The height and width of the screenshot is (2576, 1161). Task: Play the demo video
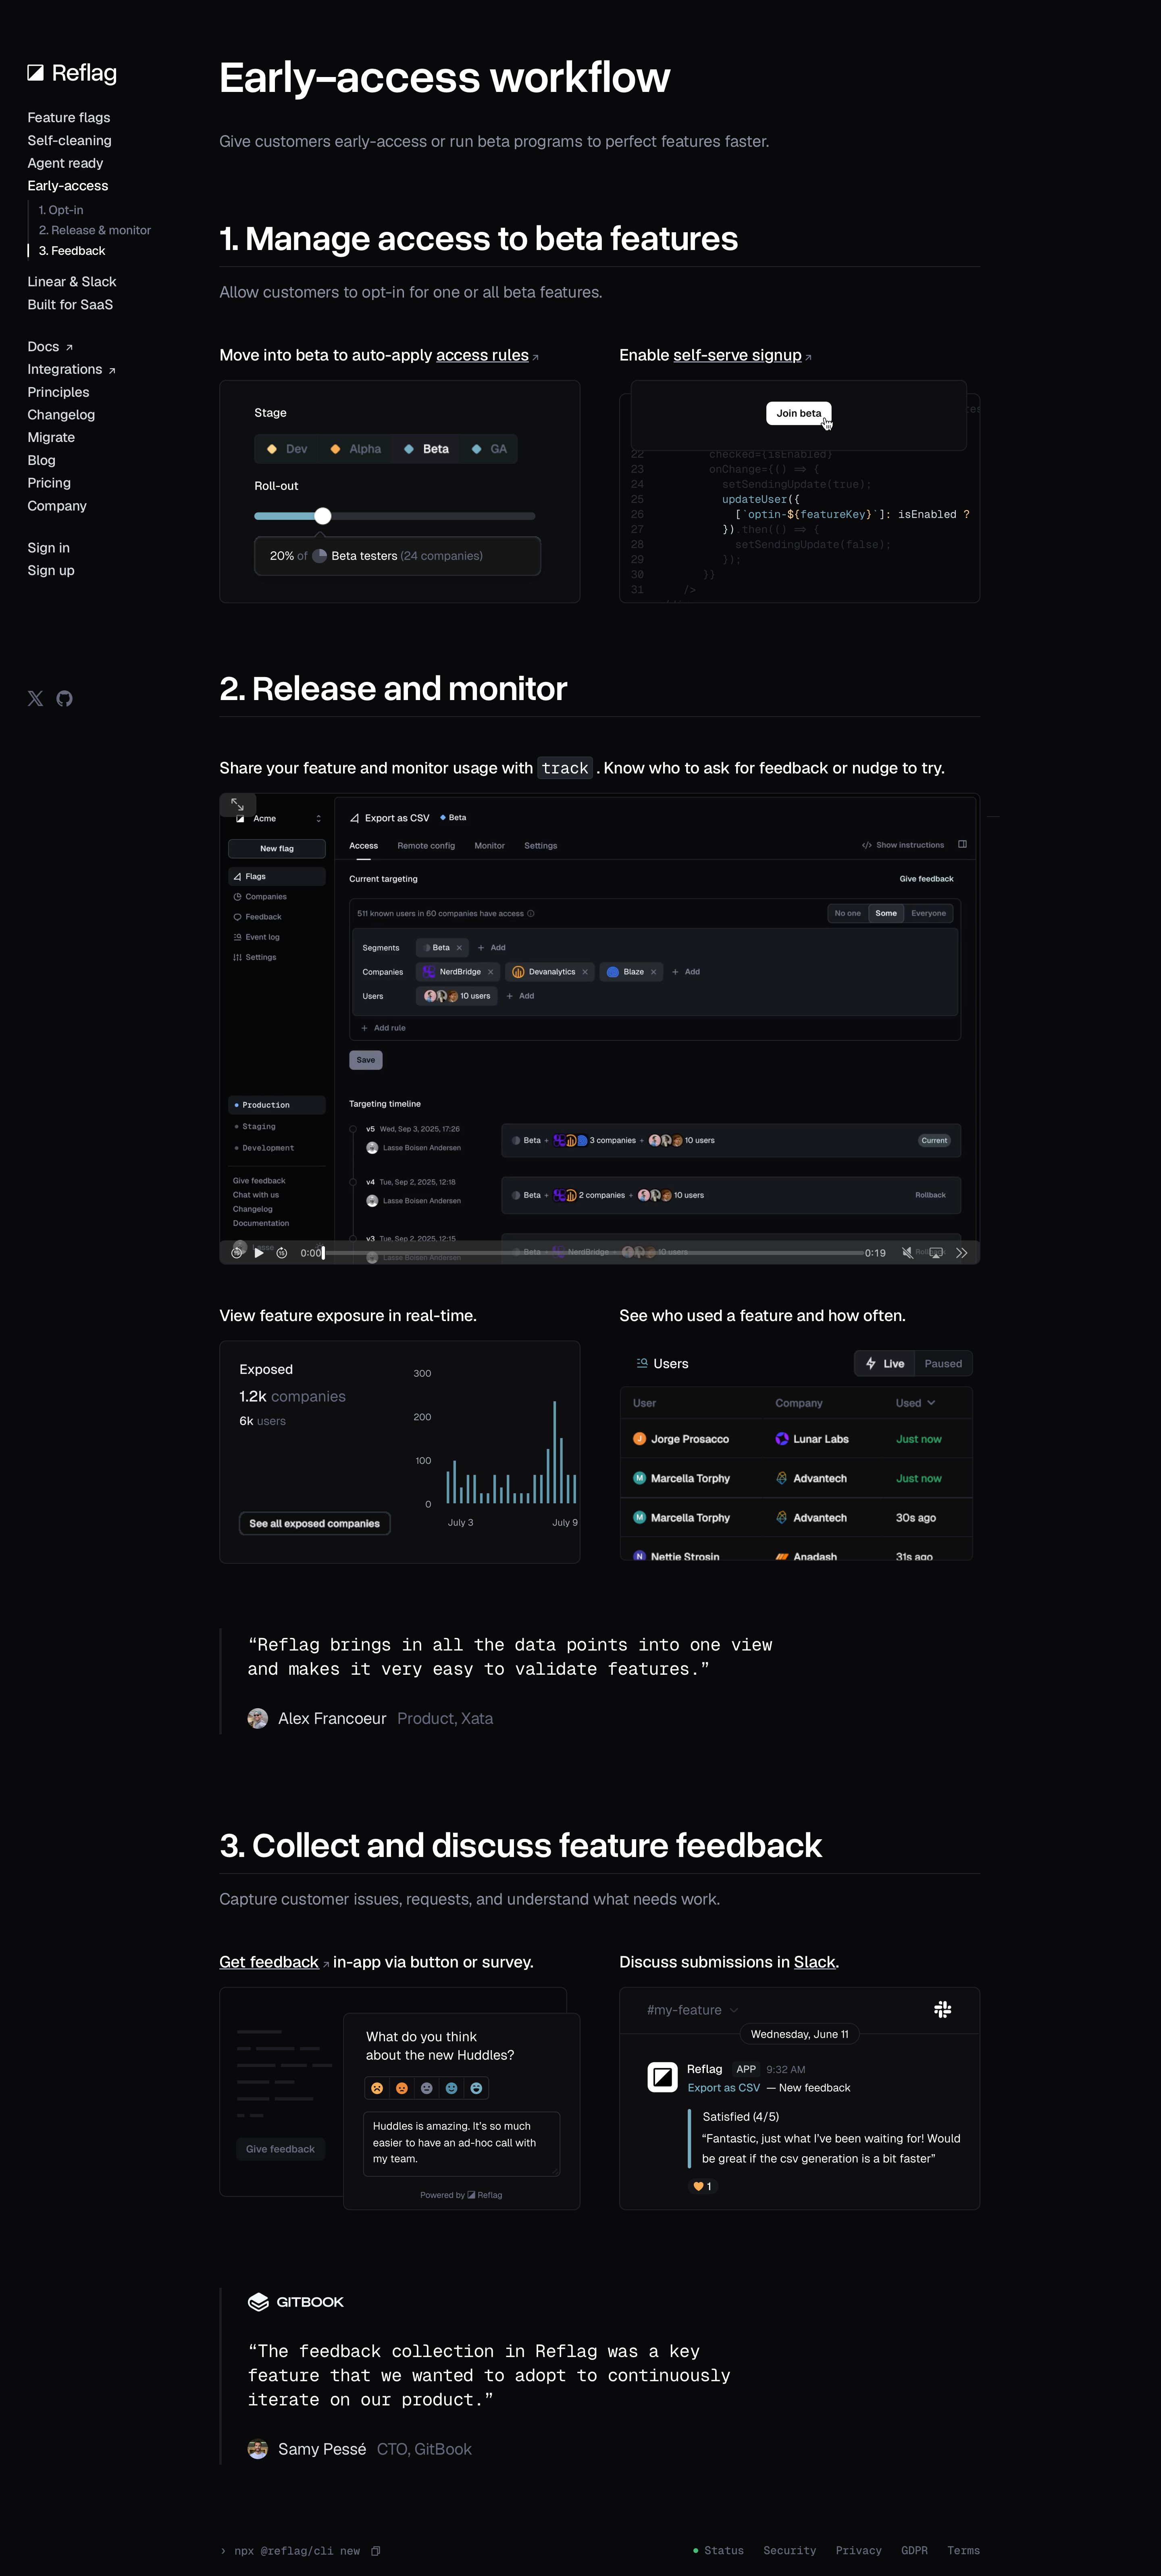pos(259,1252)
